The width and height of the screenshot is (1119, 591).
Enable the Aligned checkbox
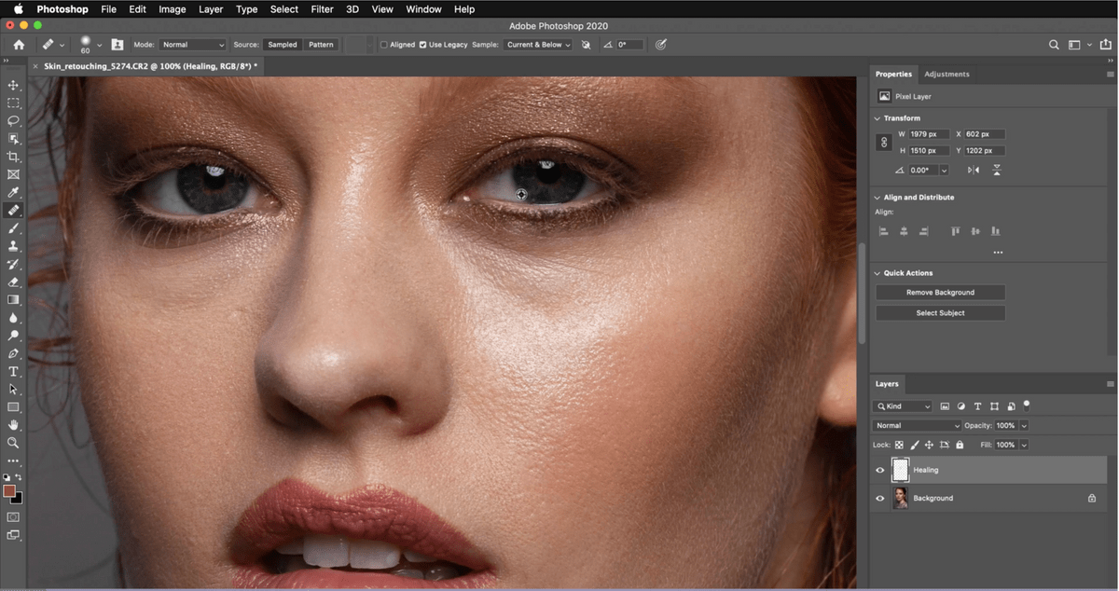[384, 45]
